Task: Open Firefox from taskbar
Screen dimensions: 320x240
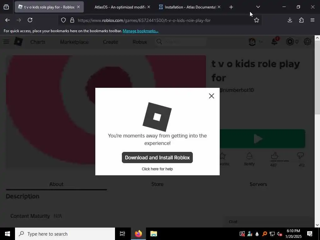Action: (x=138, y=234)
